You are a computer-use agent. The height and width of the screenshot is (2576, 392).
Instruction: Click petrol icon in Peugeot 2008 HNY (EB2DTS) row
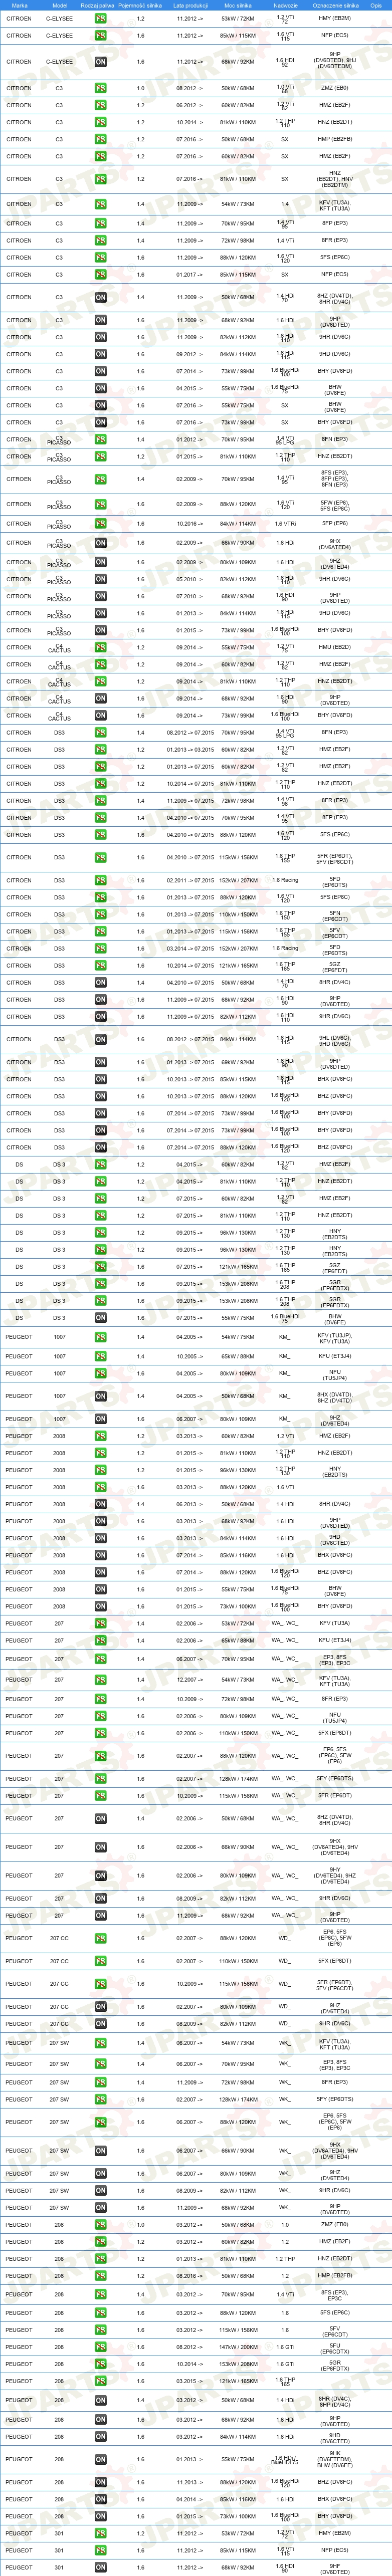[100, 1471]
